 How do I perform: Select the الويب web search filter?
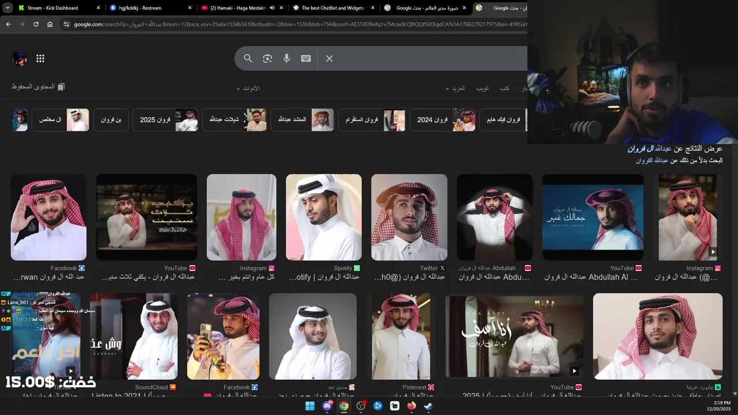coord(483,88)
